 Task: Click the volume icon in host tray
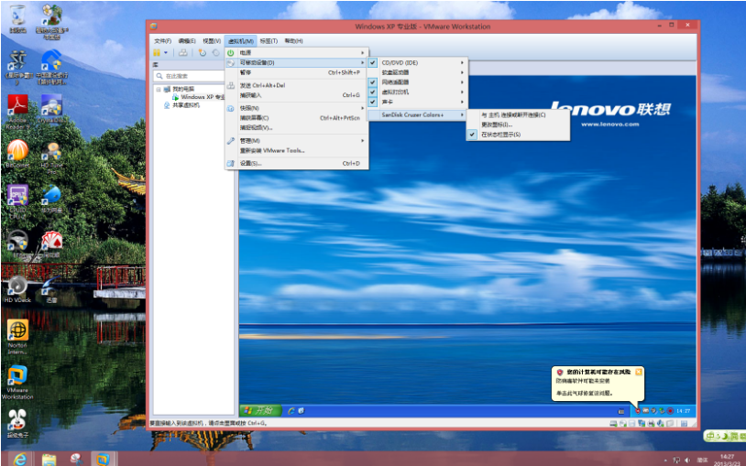(687, 461)
